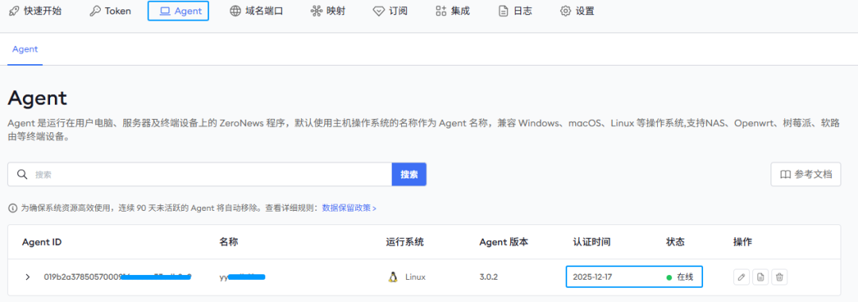The width and height of the screenshot is (858, 302).
Task: Open the 设置 page
Action: coord(578,11)
